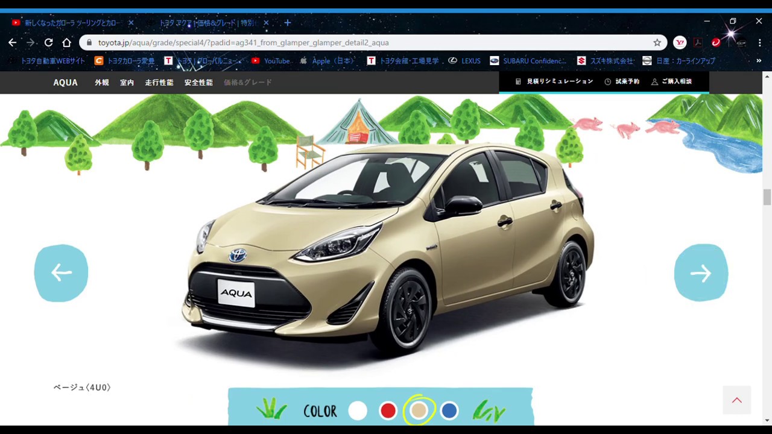Open the Apple (日本) bookmark
The height and width of the screenshot is (434, 772).
326,61
